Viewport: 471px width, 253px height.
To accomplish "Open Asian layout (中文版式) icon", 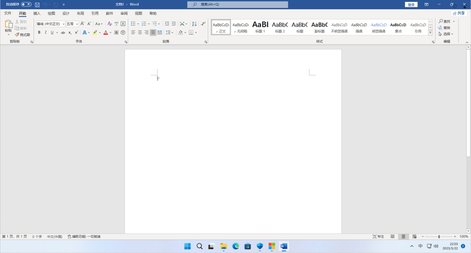I will [x=183, y=23].
